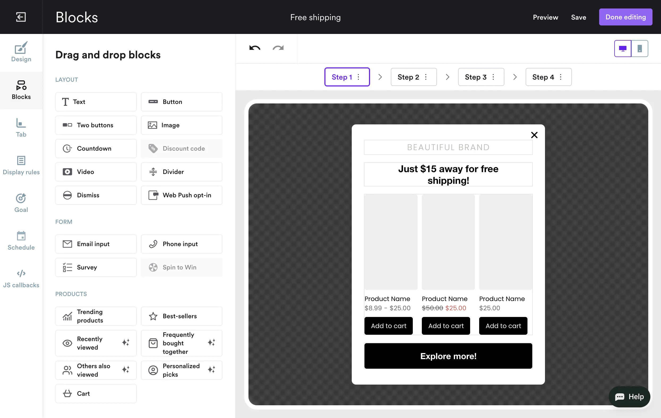Click the redo arrow icon

pos(278,48)
